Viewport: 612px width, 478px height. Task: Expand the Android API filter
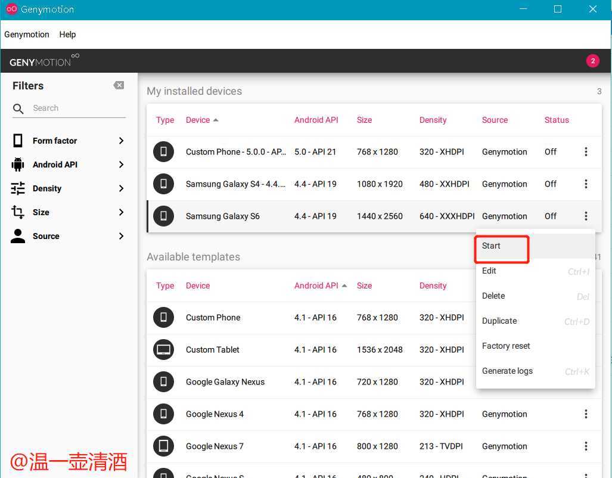click(x=121, y=164)
